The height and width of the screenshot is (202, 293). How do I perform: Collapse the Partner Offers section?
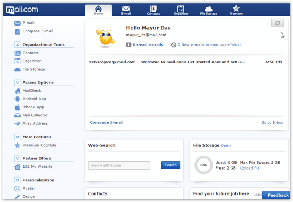pyautogui.click(x=17, y=158)
